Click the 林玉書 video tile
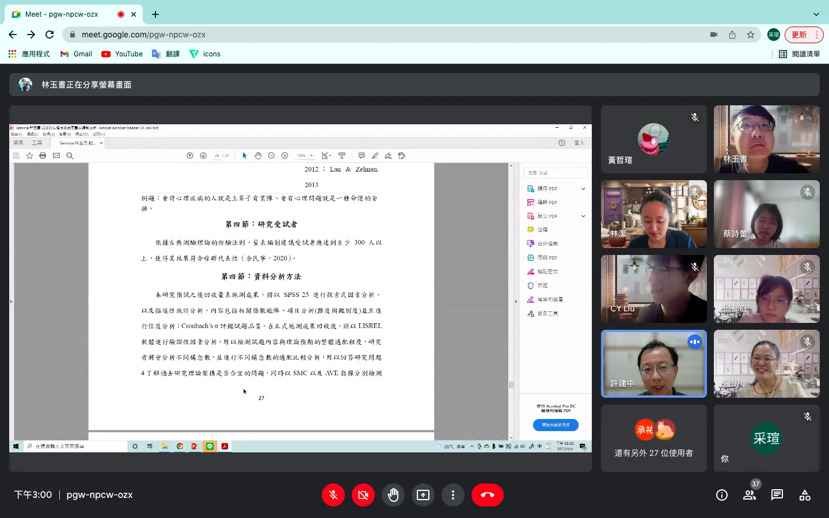 (x=767, y=139)
